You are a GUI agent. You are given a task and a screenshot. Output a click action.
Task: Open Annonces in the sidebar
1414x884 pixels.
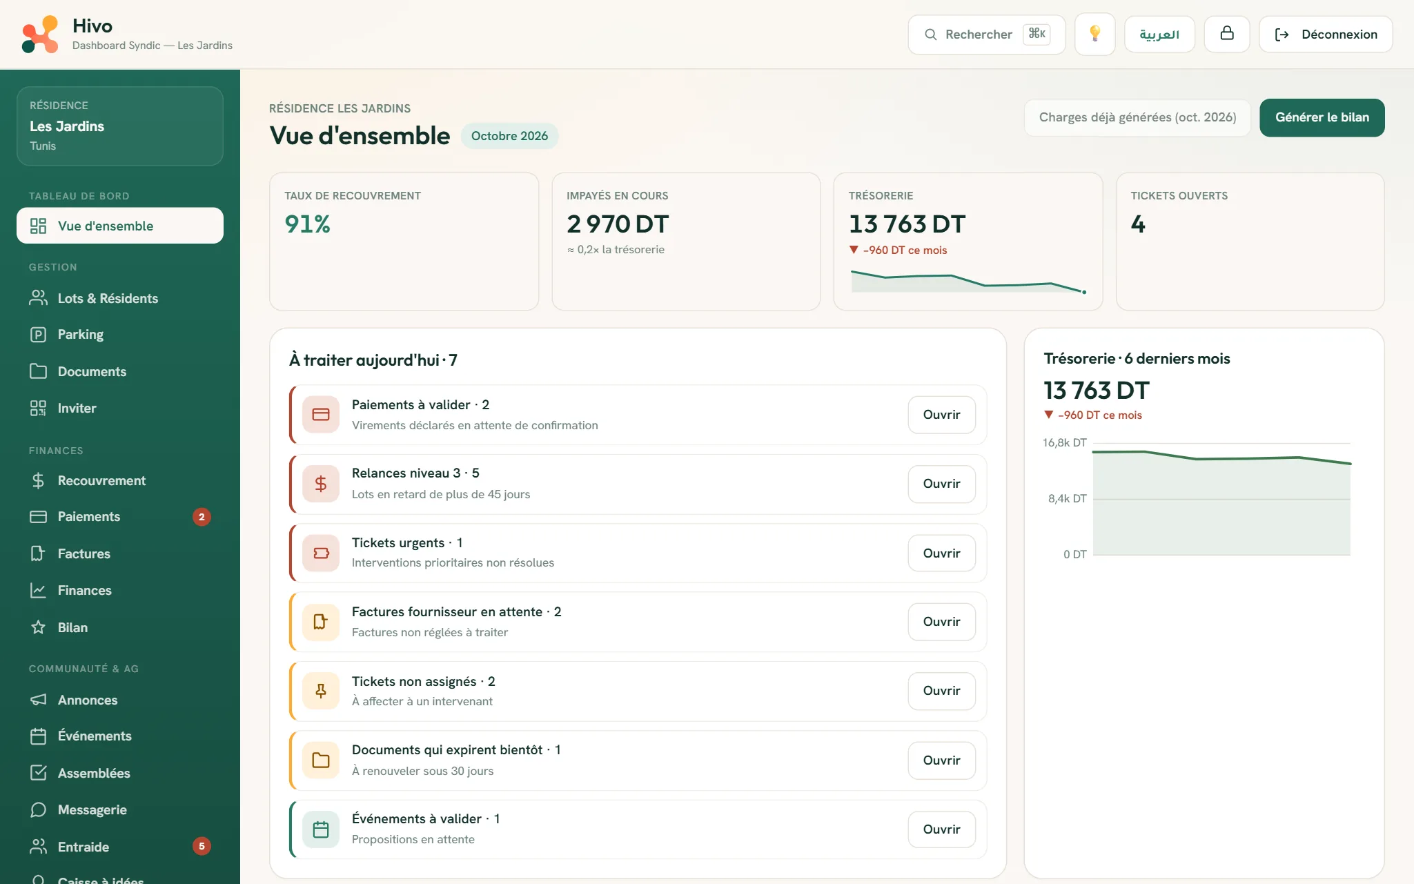pos(120,700)
